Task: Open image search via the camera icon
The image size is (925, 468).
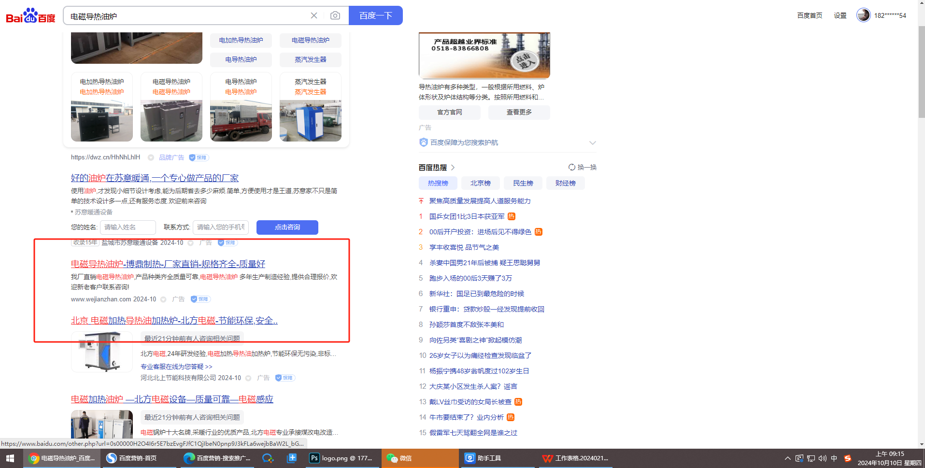Action: [335, 15]
